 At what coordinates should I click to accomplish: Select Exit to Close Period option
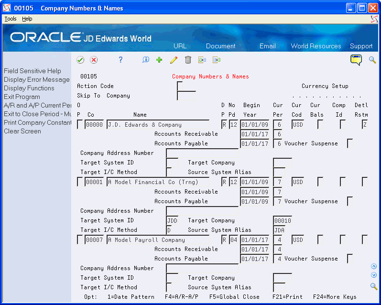(x=37, y=114)
